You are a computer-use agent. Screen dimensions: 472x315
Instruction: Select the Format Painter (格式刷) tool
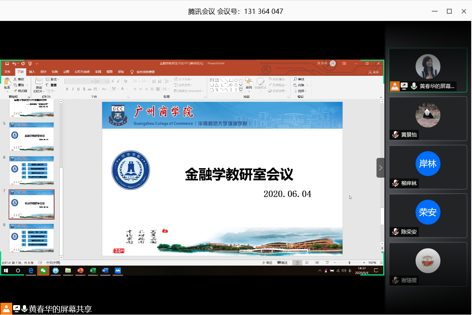click(x=22, y=90)
